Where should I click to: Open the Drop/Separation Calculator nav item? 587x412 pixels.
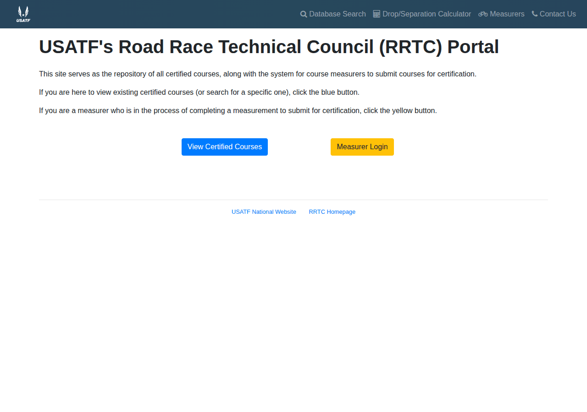coord(422,14)
